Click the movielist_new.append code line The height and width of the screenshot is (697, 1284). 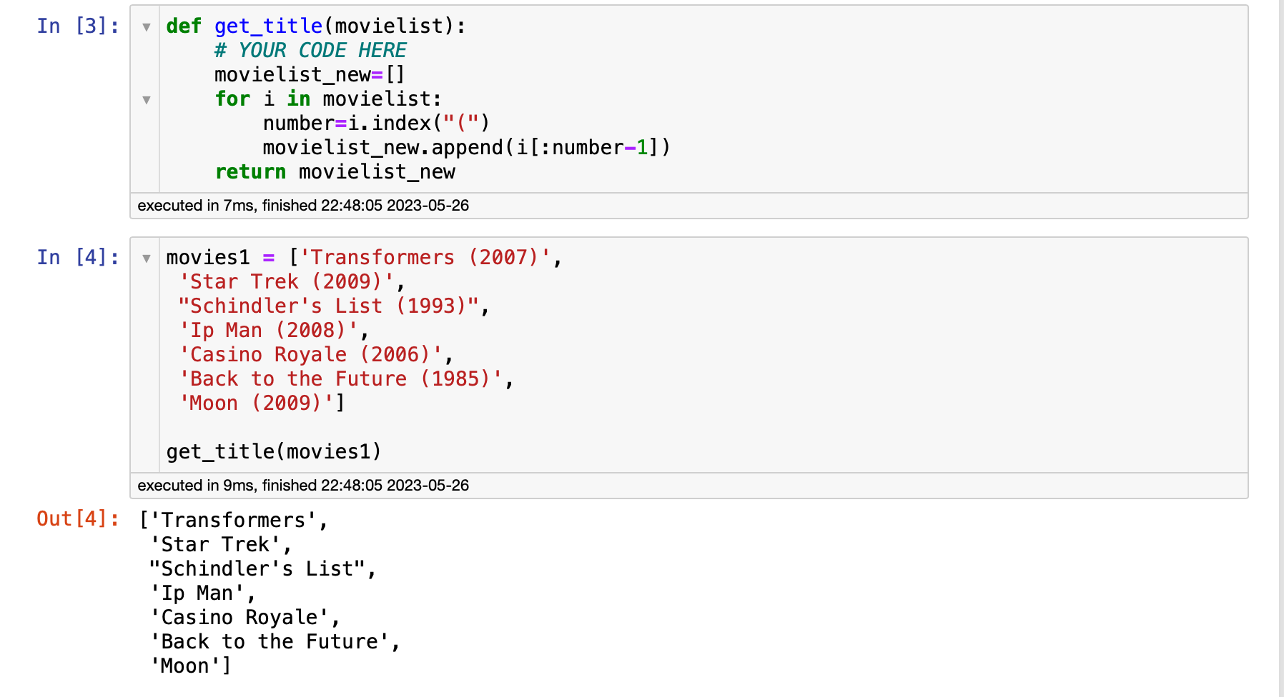[x=466, y=148]
